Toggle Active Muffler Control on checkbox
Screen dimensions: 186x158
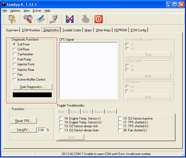127,44
